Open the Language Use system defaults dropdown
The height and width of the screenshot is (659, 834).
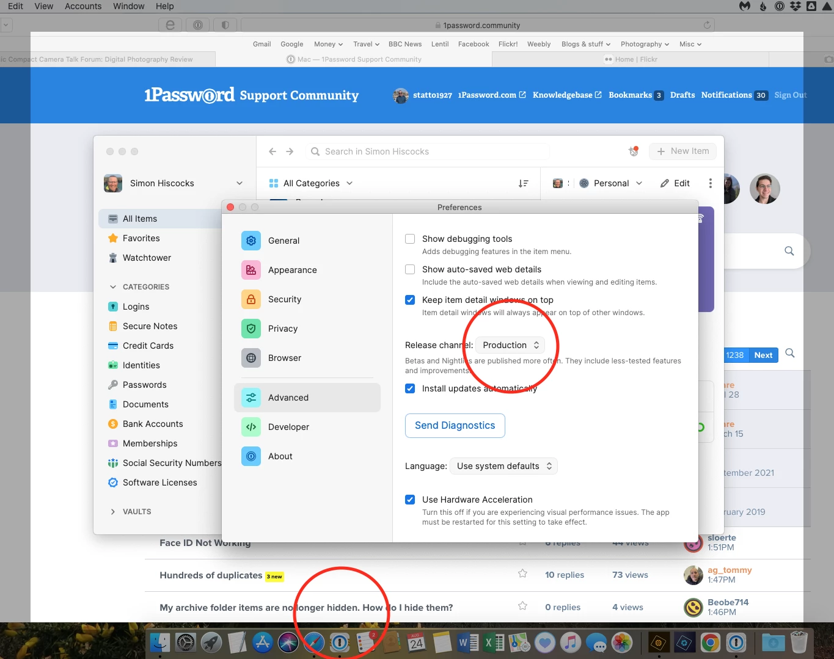click(503, 466)
